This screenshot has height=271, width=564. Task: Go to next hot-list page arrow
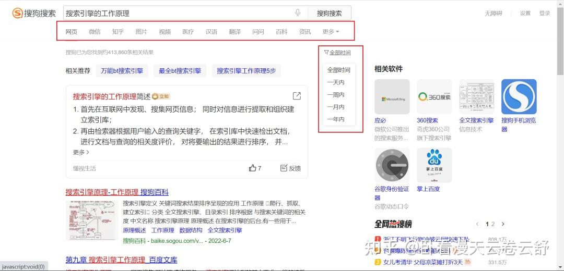503,224
